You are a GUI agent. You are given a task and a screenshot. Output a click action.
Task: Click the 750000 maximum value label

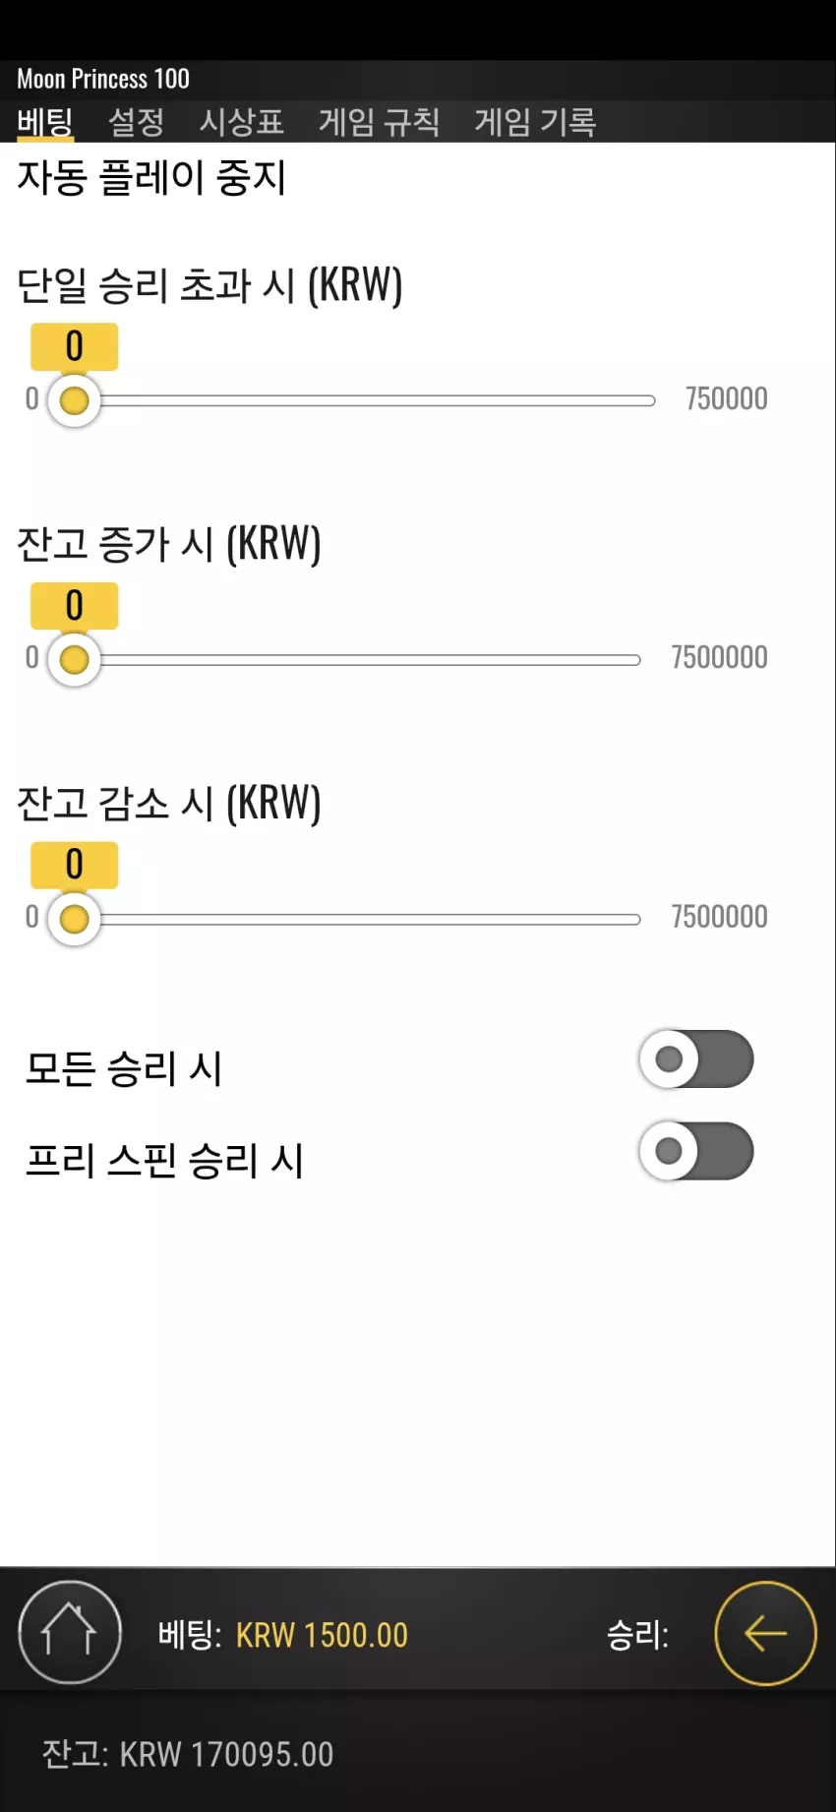tap(727, 398)
